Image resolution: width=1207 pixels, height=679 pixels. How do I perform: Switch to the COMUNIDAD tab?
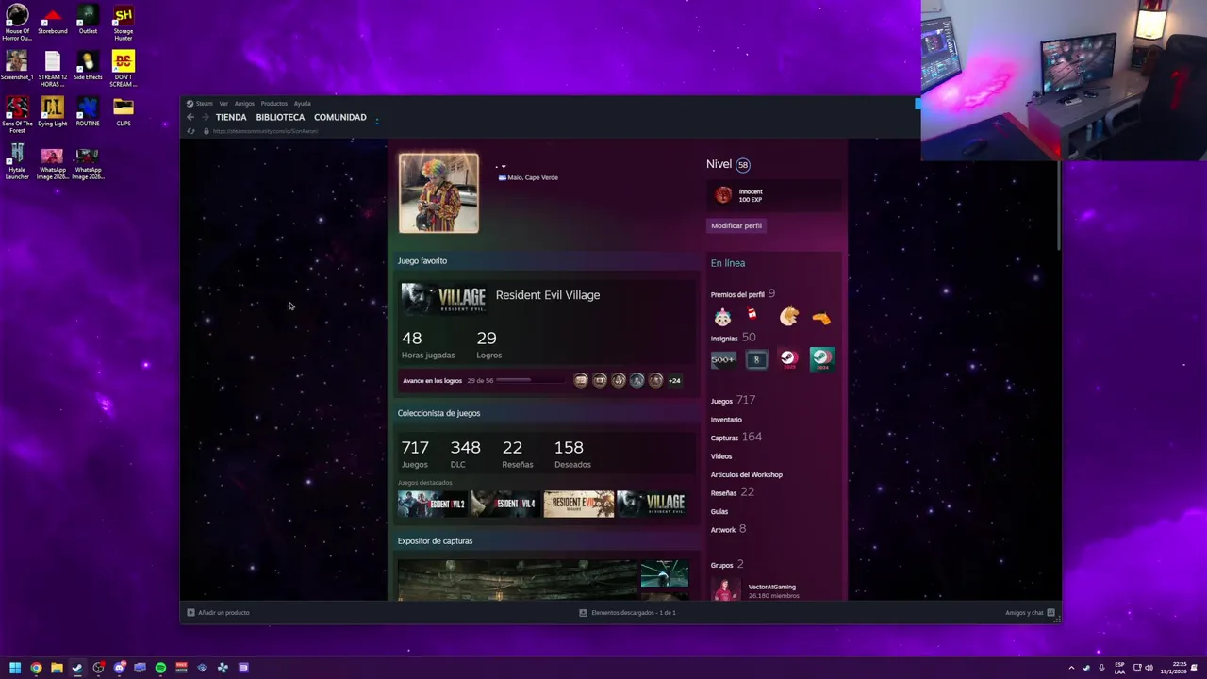click(340, 118)
